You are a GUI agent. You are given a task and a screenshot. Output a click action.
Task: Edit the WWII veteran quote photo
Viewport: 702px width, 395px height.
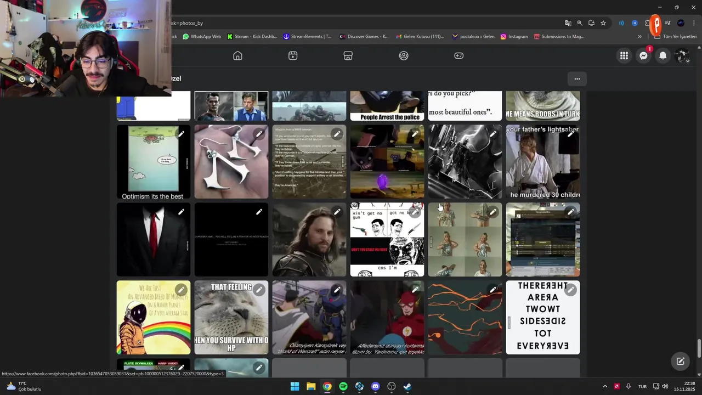[x=337, y=134]
